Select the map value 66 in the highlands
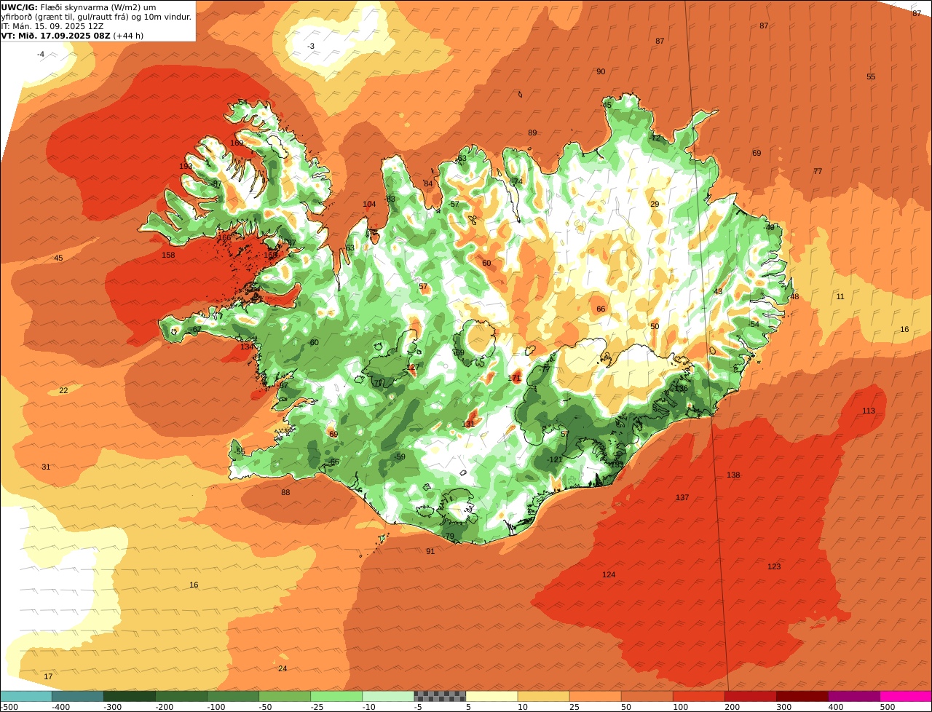Image resolution: width=932 pixels, height=712 pixels. pyautogui.click(x=601, y=309)
